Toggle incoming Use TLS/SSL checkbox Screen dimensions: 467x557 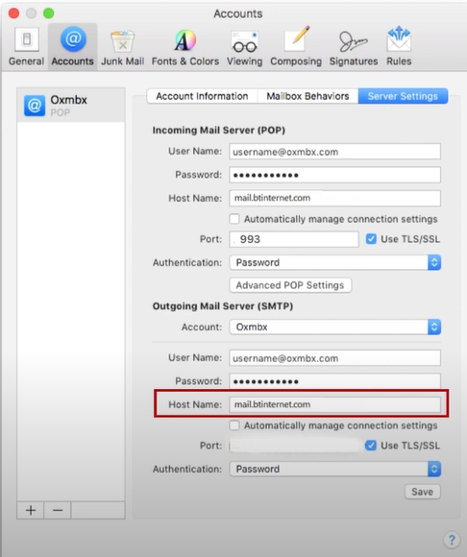point(371,239)
